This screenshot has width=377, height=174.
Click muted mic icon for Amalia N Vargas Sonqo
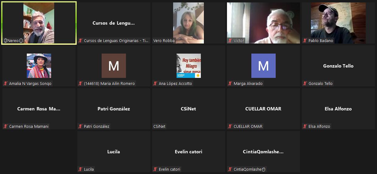(x=5, y=84)
